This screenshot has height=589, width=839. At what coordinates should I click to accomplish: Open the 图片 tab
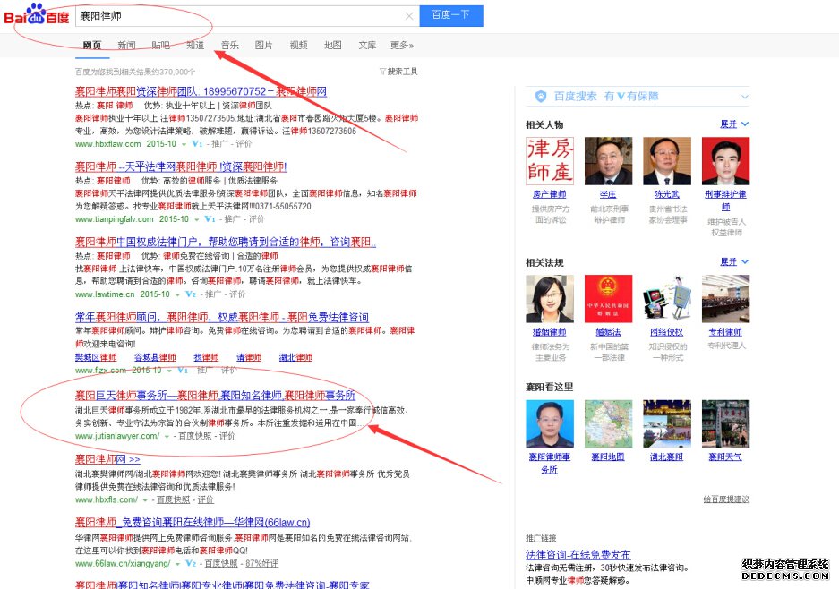tap(264, 46)
